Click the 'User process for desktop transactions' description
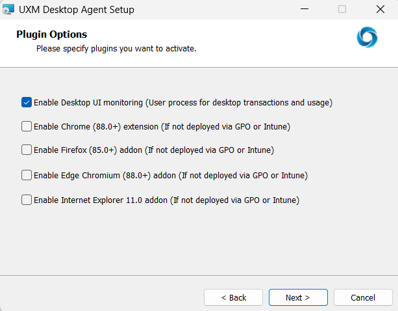This screenshot has width=398, height=311. coord(239,102)
